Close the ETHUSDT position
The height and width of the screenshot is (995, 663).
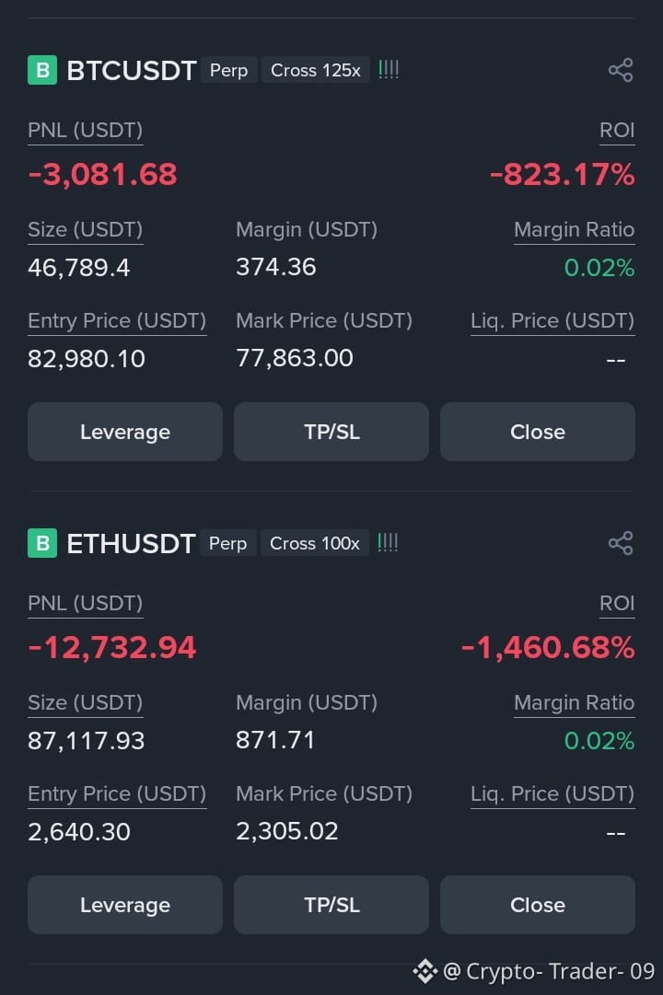click(x=538, y=905)
